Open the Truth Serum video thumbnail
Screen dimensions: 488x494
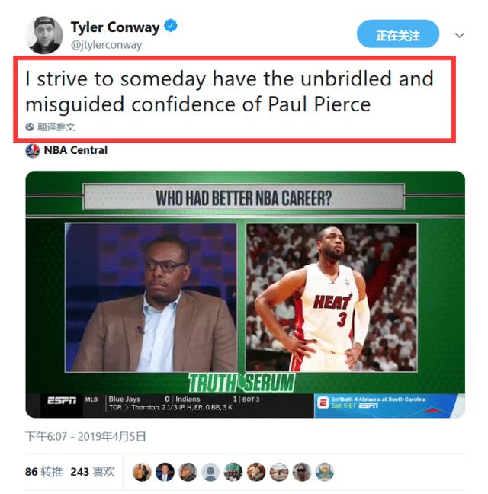coord(245,294)
